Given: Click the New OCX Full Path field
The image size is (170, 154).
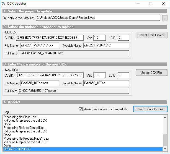Looking at the screenshot, I should click(x=73, y=91).
